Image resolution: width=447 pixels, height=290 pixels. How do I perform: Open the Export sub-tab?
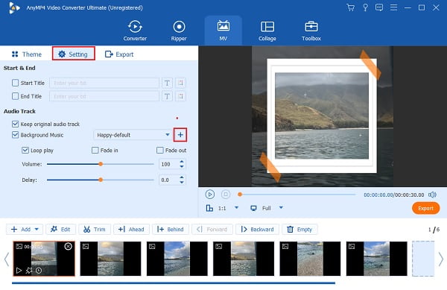pyautogui.click(x=119, y=54)
